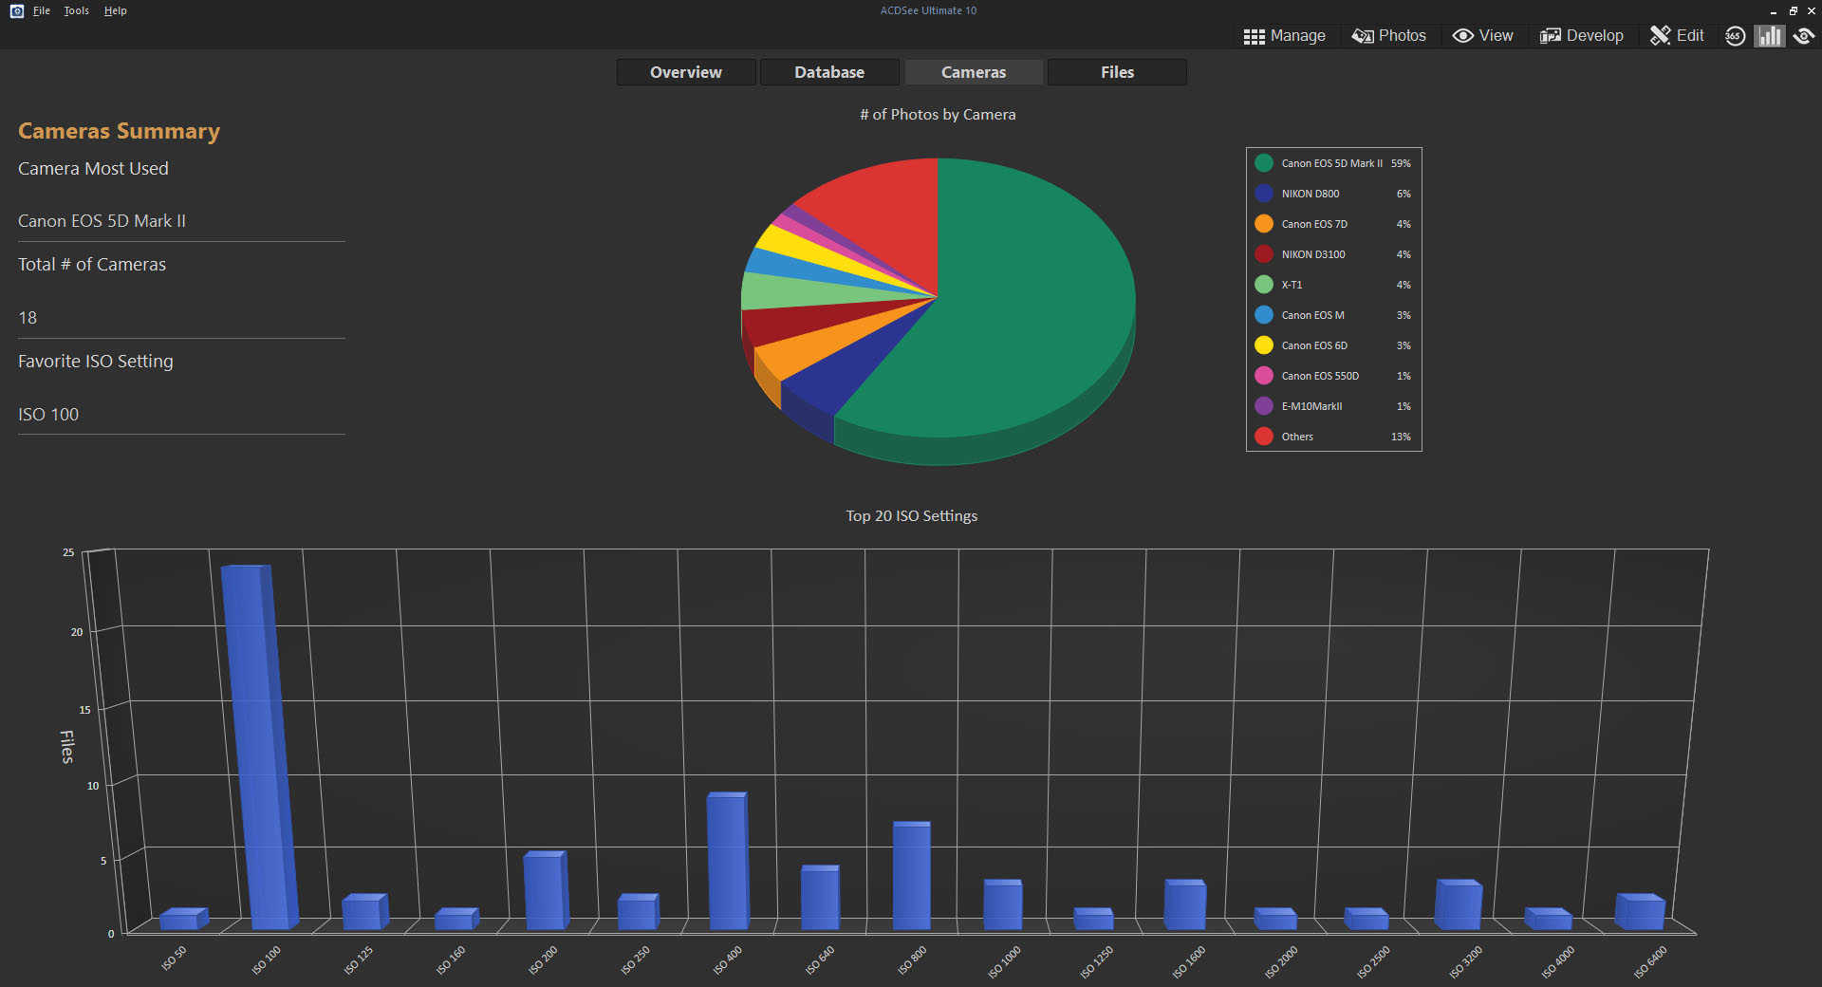Click the 'Canon EOS 5D Mark II' summary value
This screenshot has width=1822, height=987.
coord(102,221)
